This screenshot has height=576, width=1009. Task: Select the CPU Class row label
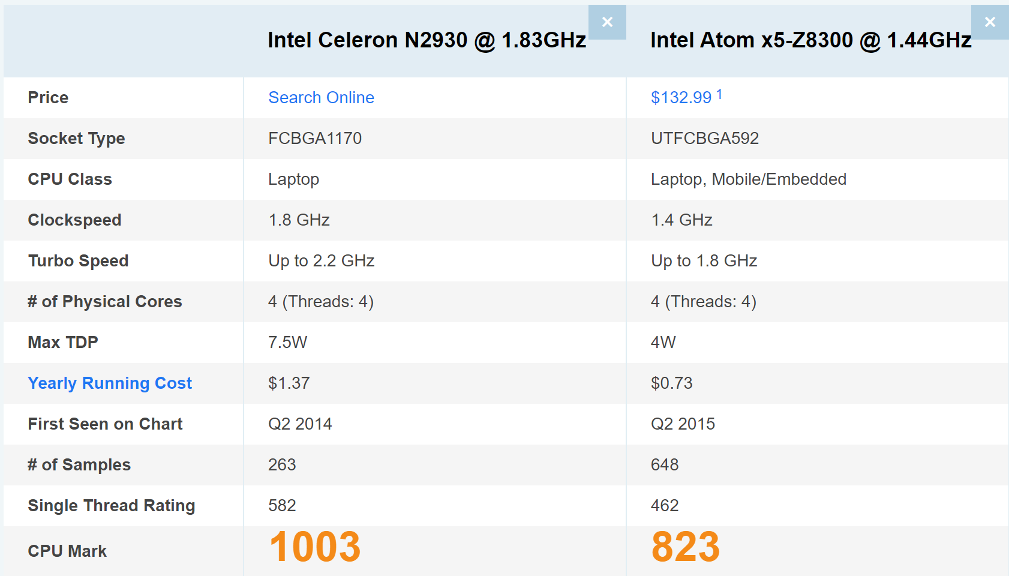click(69, 179)
